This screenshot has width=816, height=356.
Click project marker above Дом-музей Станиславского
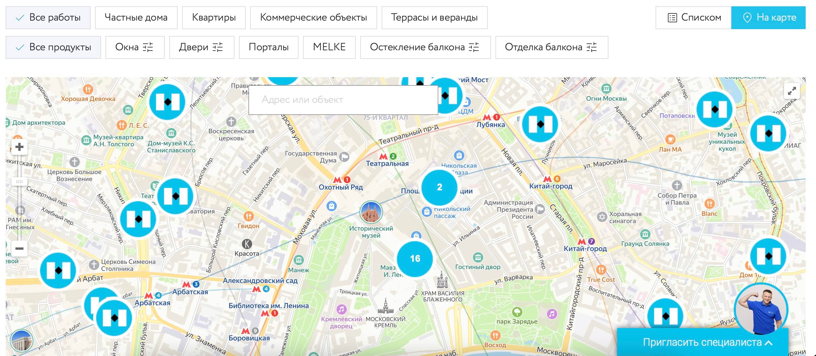click(167, 102)
